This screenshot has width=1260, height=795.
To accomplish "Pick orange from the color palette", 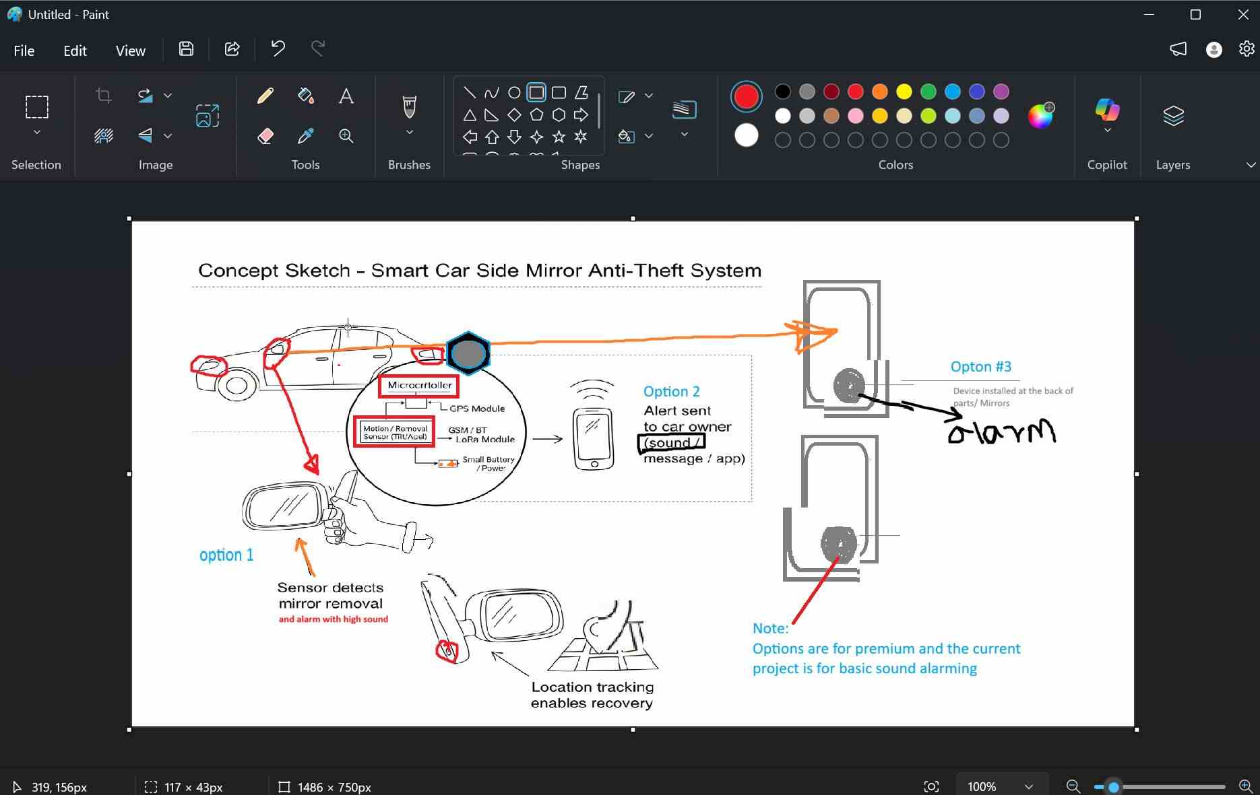I will (x=879, y=92).
